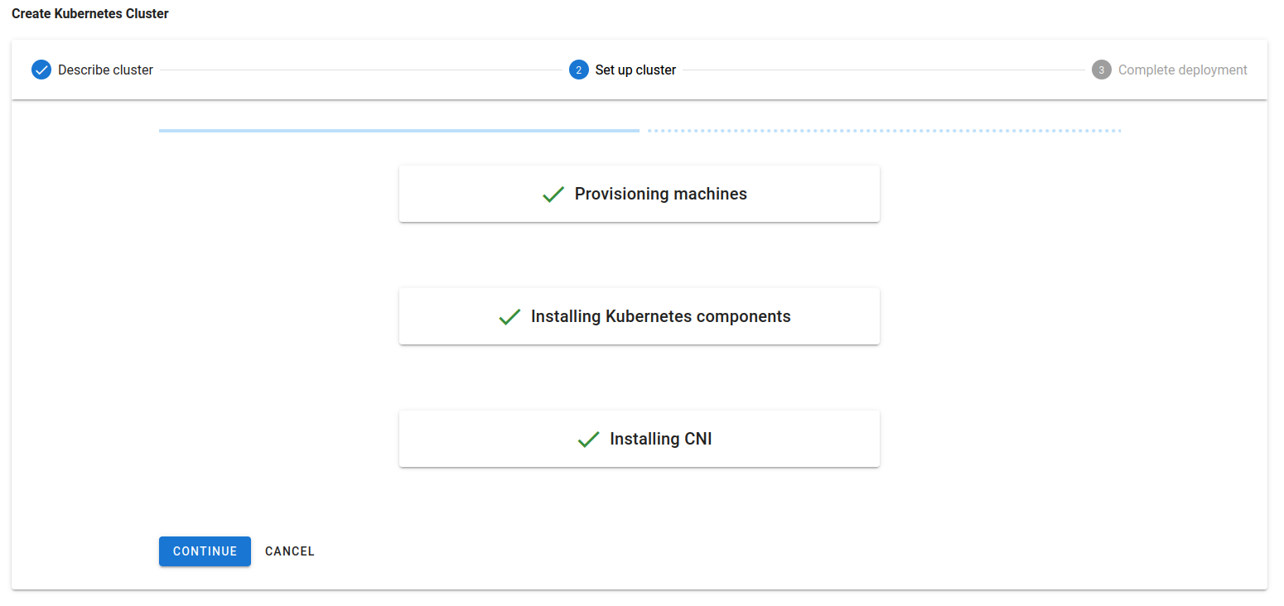
Task: Click the grey circle numbered 3
Action: tap(1101, 70)
